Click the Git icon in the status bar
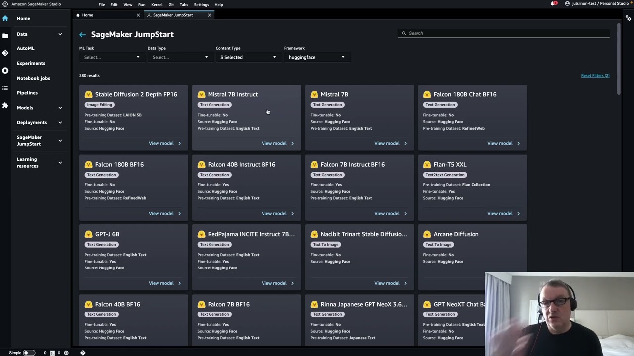 [x=83, y=353]
